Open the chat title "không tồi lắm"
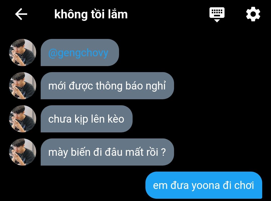 click(x=91, y=14)
